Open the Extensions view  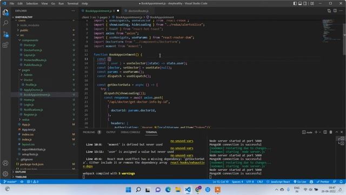(x=5, y=45)
